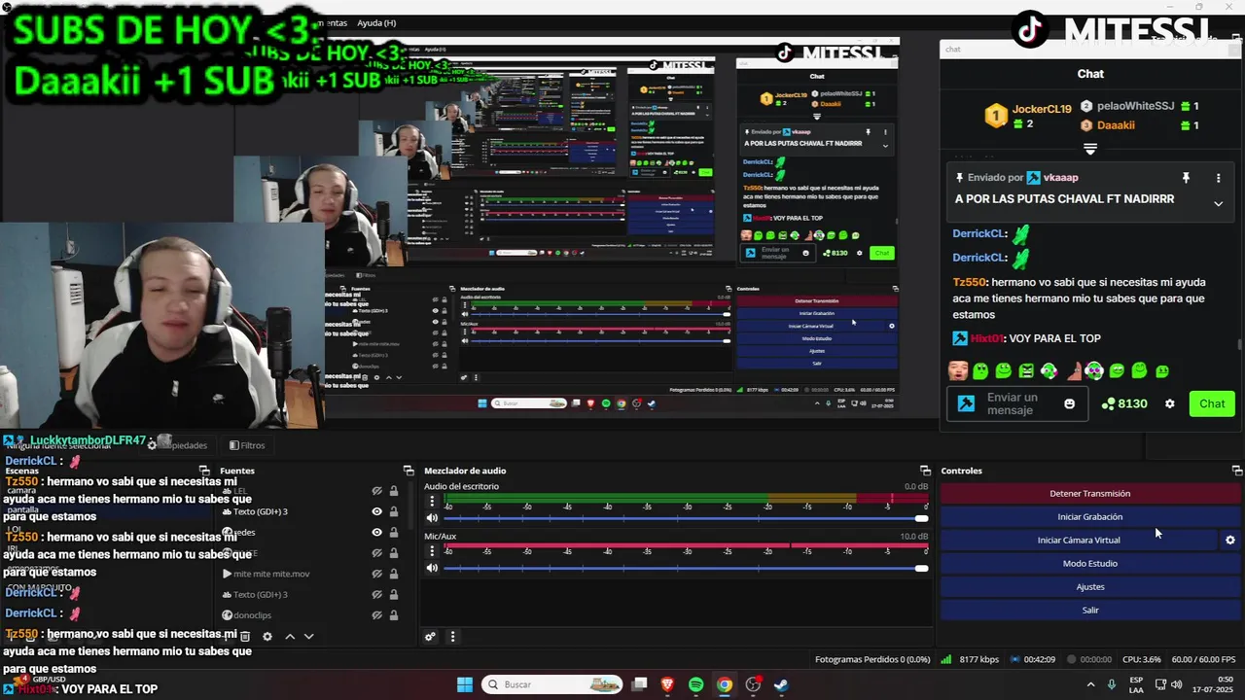Click Iniciar Cámara Virtual button
This screenshot has width=1245, height=700.
tap(1079, 540)
